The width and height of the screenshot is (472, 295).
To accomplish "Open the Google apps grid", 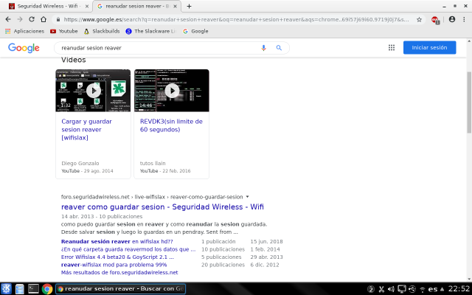I will click(392, 47).
